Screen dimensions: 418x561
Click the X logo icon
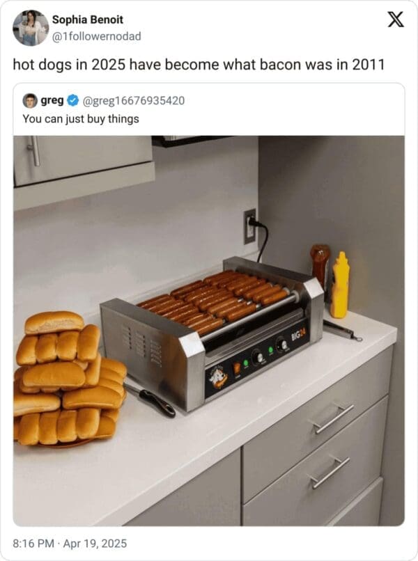395,19
